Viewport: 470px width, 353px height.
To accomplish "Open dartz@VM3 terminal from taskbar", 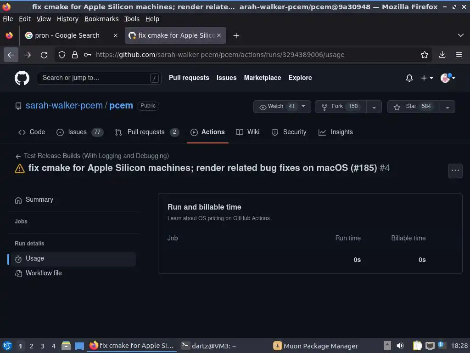I will pyautogui.click(x=209, y=346).
